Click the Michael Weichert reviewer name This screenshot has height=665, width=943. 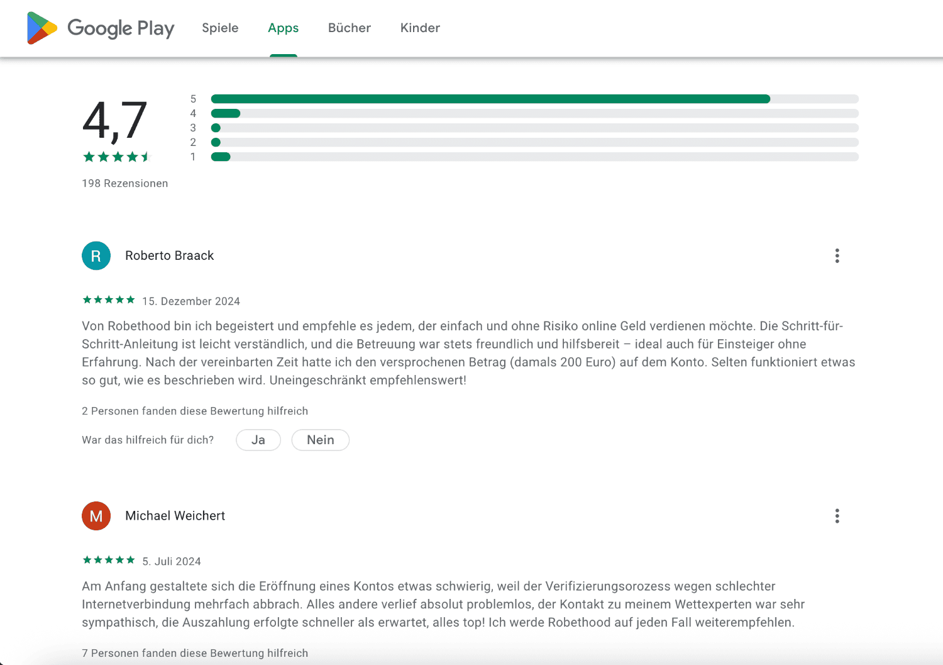pos(175,516)
